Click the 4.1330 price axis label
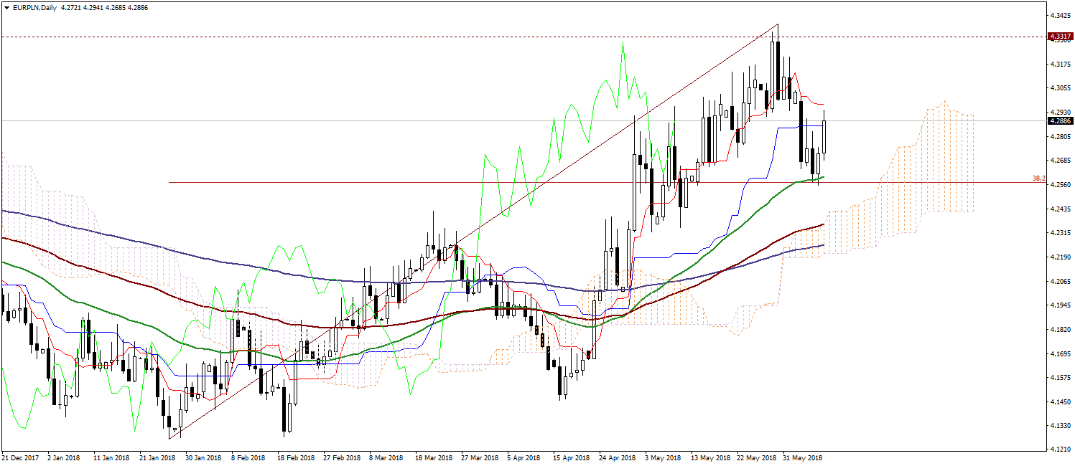 pyautogui.click(x=1060, y=426)
